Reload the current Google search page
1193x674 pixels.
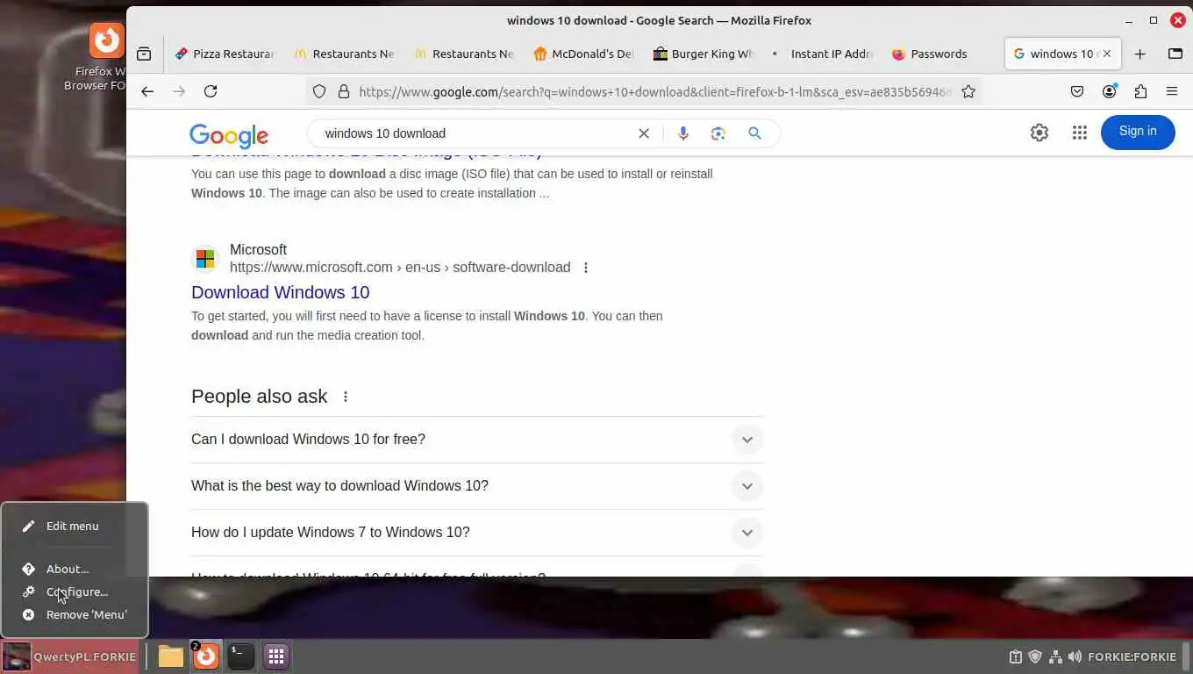point(211,91)
